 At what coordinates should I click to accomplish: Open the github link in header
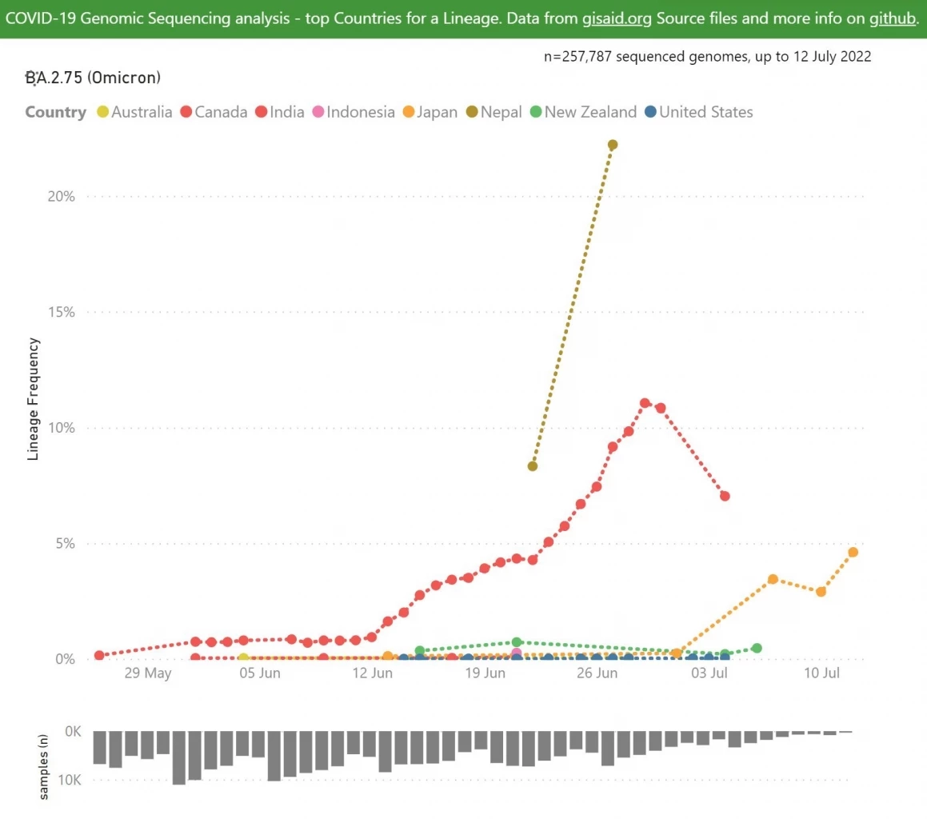click(891, 18)
